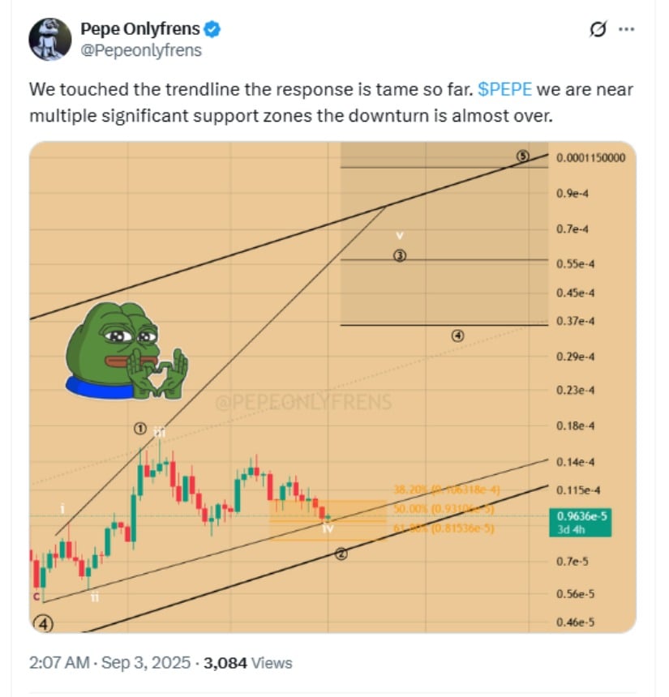Click the 3,084 Views counter
The width and height of the screenshot is (669, 697).
[248, 663]
